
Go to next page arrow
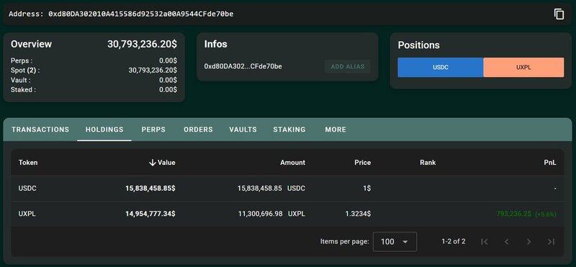click(528, 242)
